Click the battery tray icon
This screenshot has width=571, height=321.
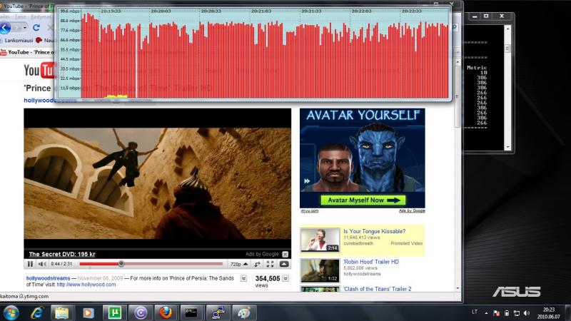point(507,312)
